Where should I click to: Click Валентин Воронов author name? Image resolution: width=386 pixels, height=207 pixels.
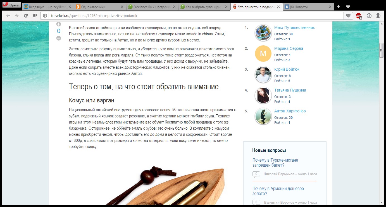coord(278,203)
